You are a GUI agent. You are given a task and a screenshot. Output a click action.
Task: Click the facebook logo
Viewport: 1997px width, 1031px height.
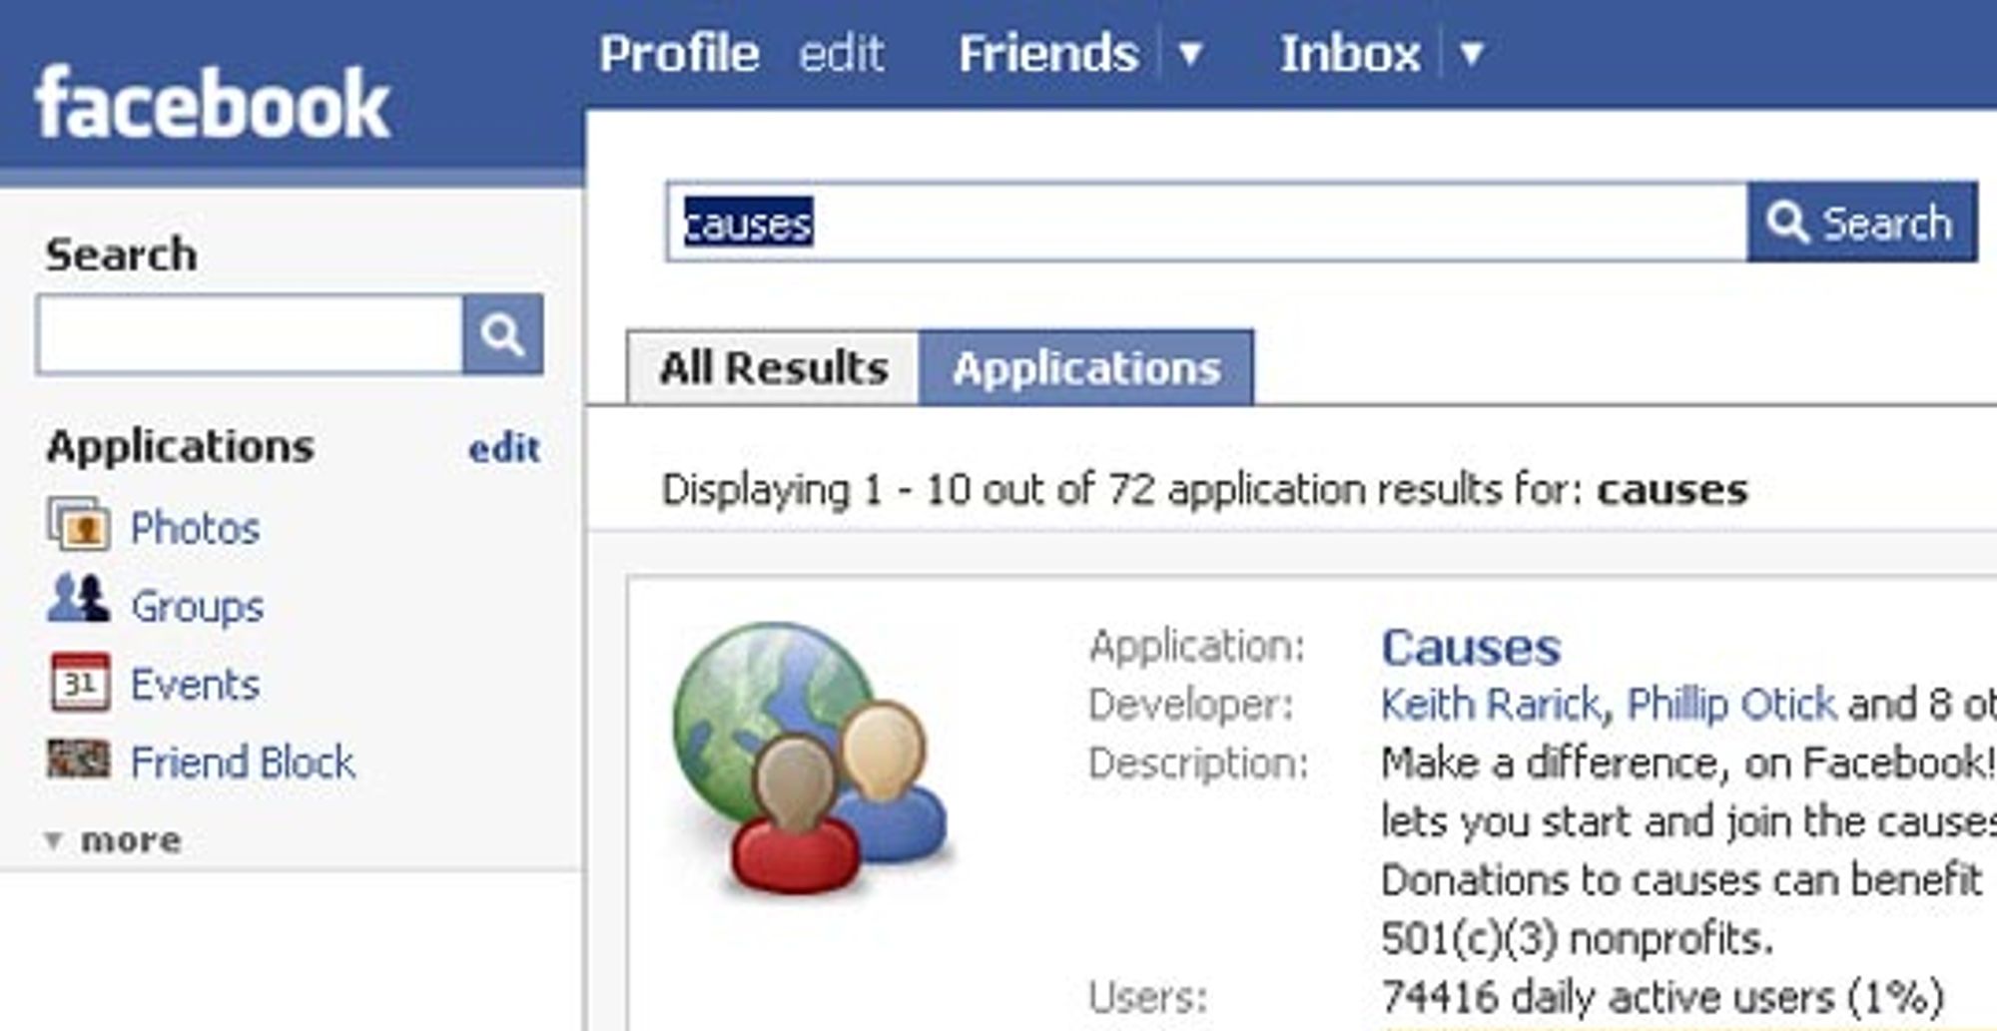[x=212, y=103]
